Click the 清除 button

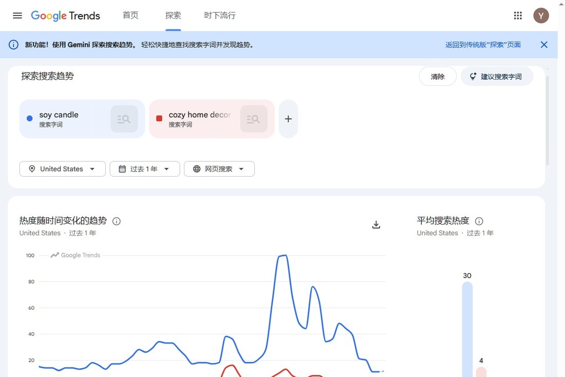click(x=438, y=77)
